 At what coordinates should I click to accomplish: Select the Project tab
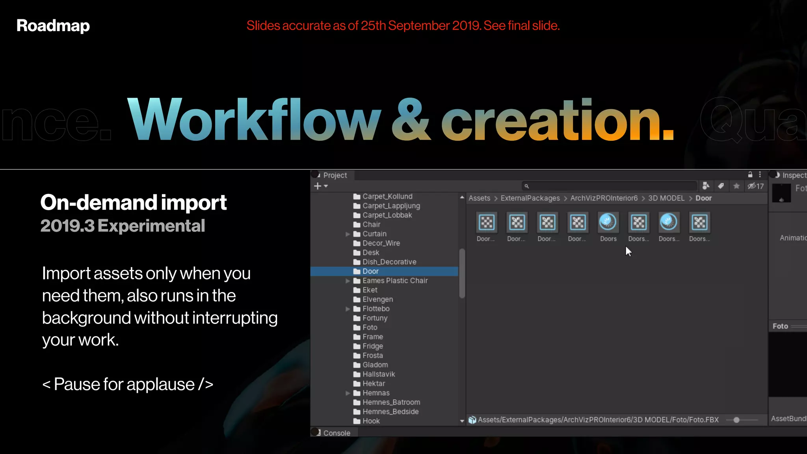[334, 175]
